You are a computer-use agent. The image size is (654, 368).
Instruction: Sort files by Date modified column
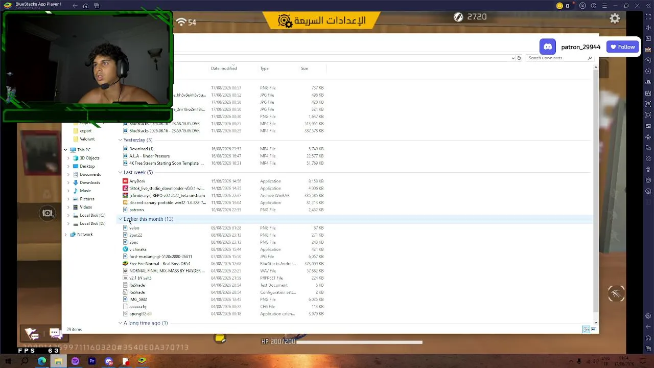224,68
